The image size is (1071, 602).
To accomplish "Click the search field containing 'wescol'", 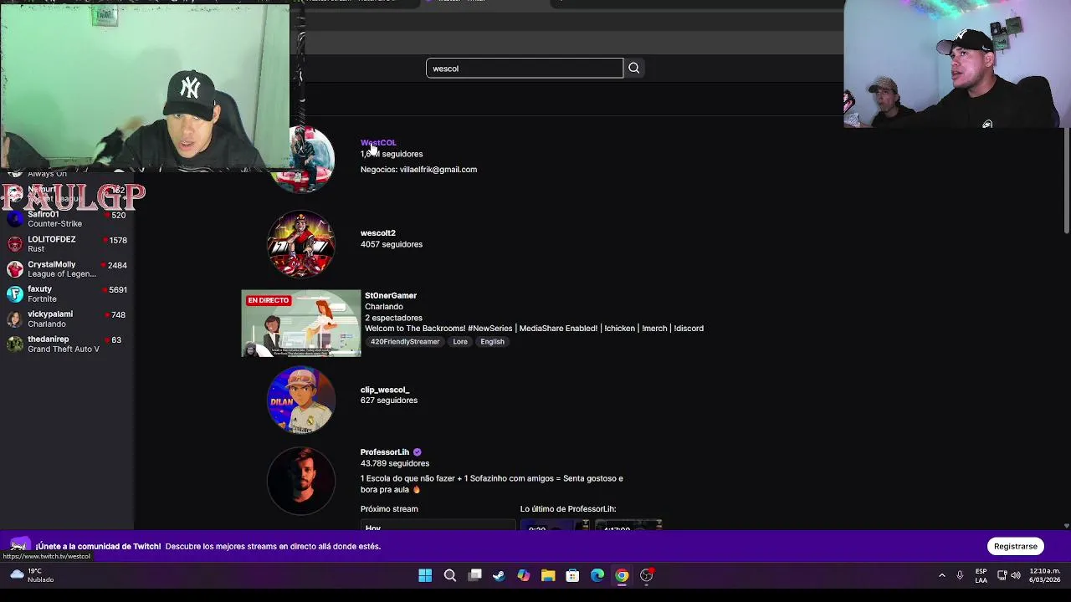I will pyautogui.click(x=525, y=69).
